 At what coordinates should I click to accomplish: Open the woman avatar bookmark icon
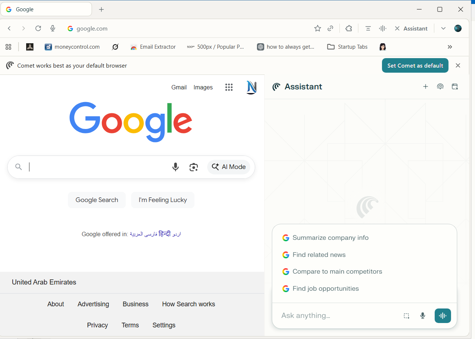coord(382,47)
